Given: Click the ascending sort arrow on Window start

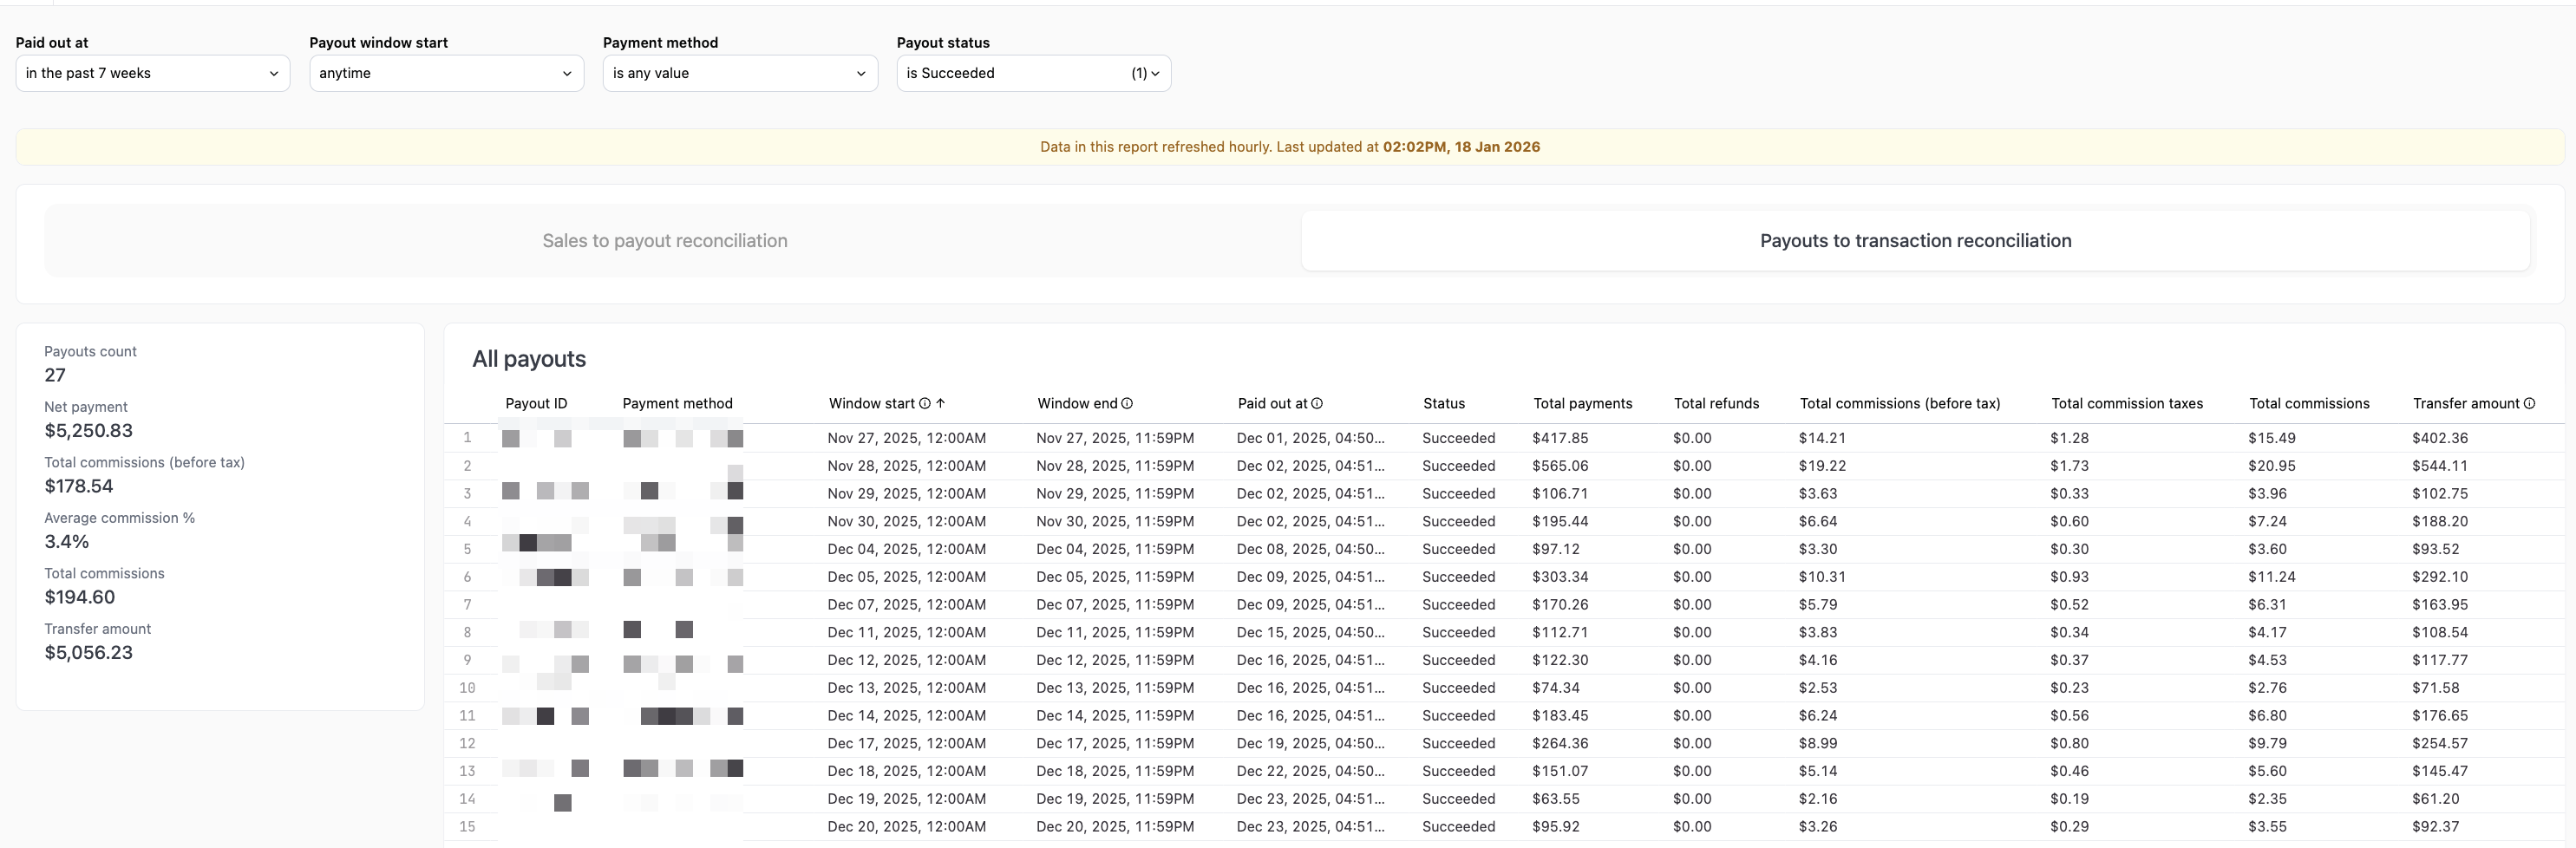Looking at the screenshot, I should click(x=940, y=403).
